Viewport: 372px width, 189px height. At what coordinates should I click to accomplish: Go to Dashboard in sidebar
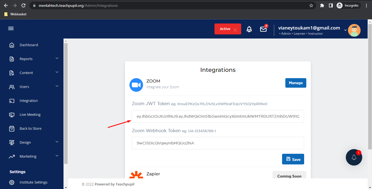29,45
